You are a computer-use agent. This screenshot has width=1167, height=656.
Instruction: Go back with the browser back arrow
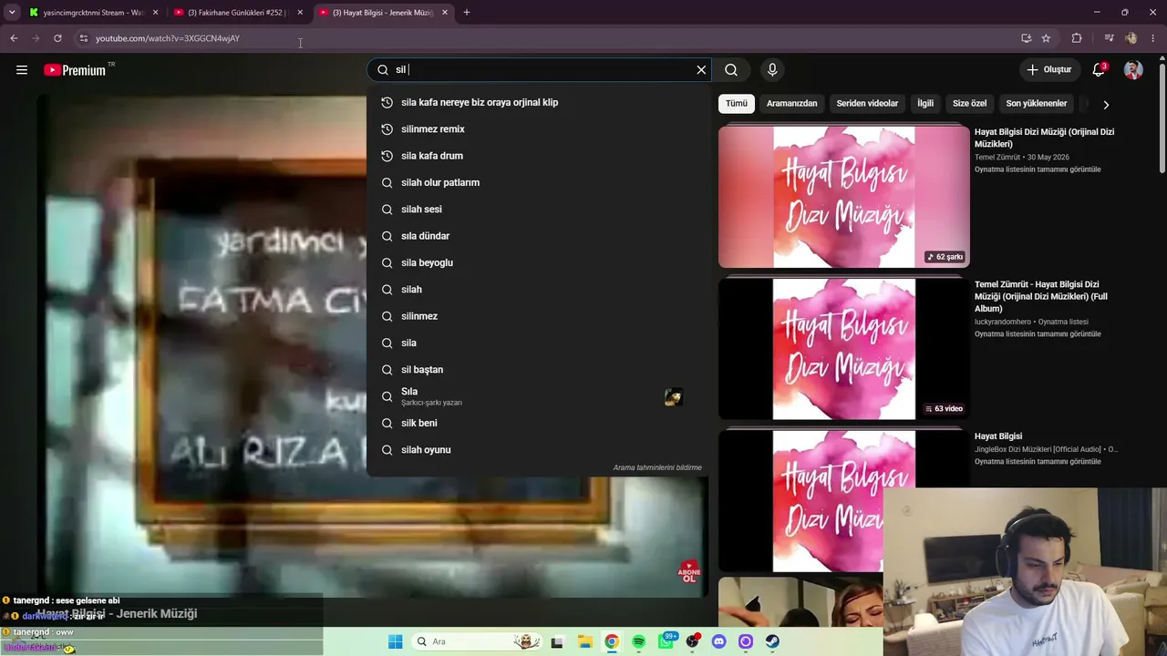[14, 38]
